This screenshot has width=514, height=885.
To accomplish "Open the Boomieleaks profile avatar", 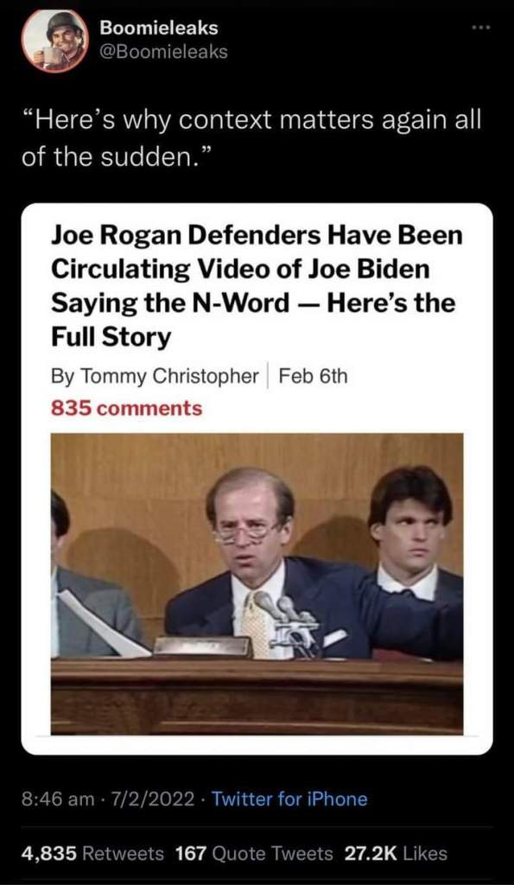I will click(54, 40).
